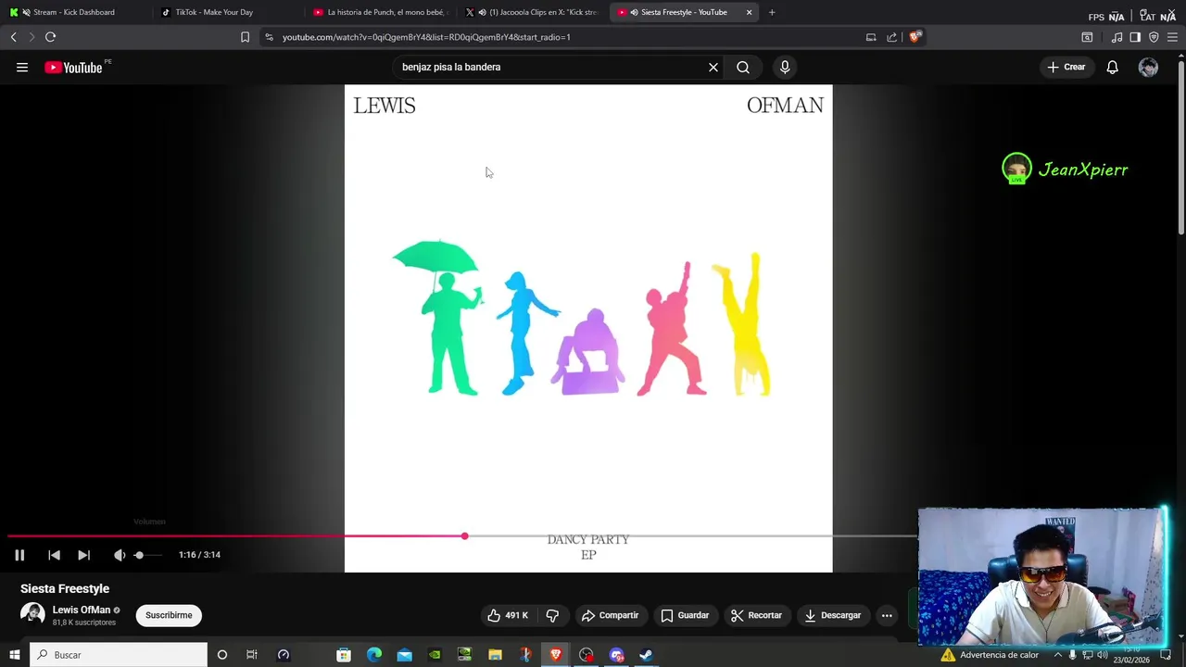
Task: Launch Microsoft Edge from taskbar
Action: [374, 655]
